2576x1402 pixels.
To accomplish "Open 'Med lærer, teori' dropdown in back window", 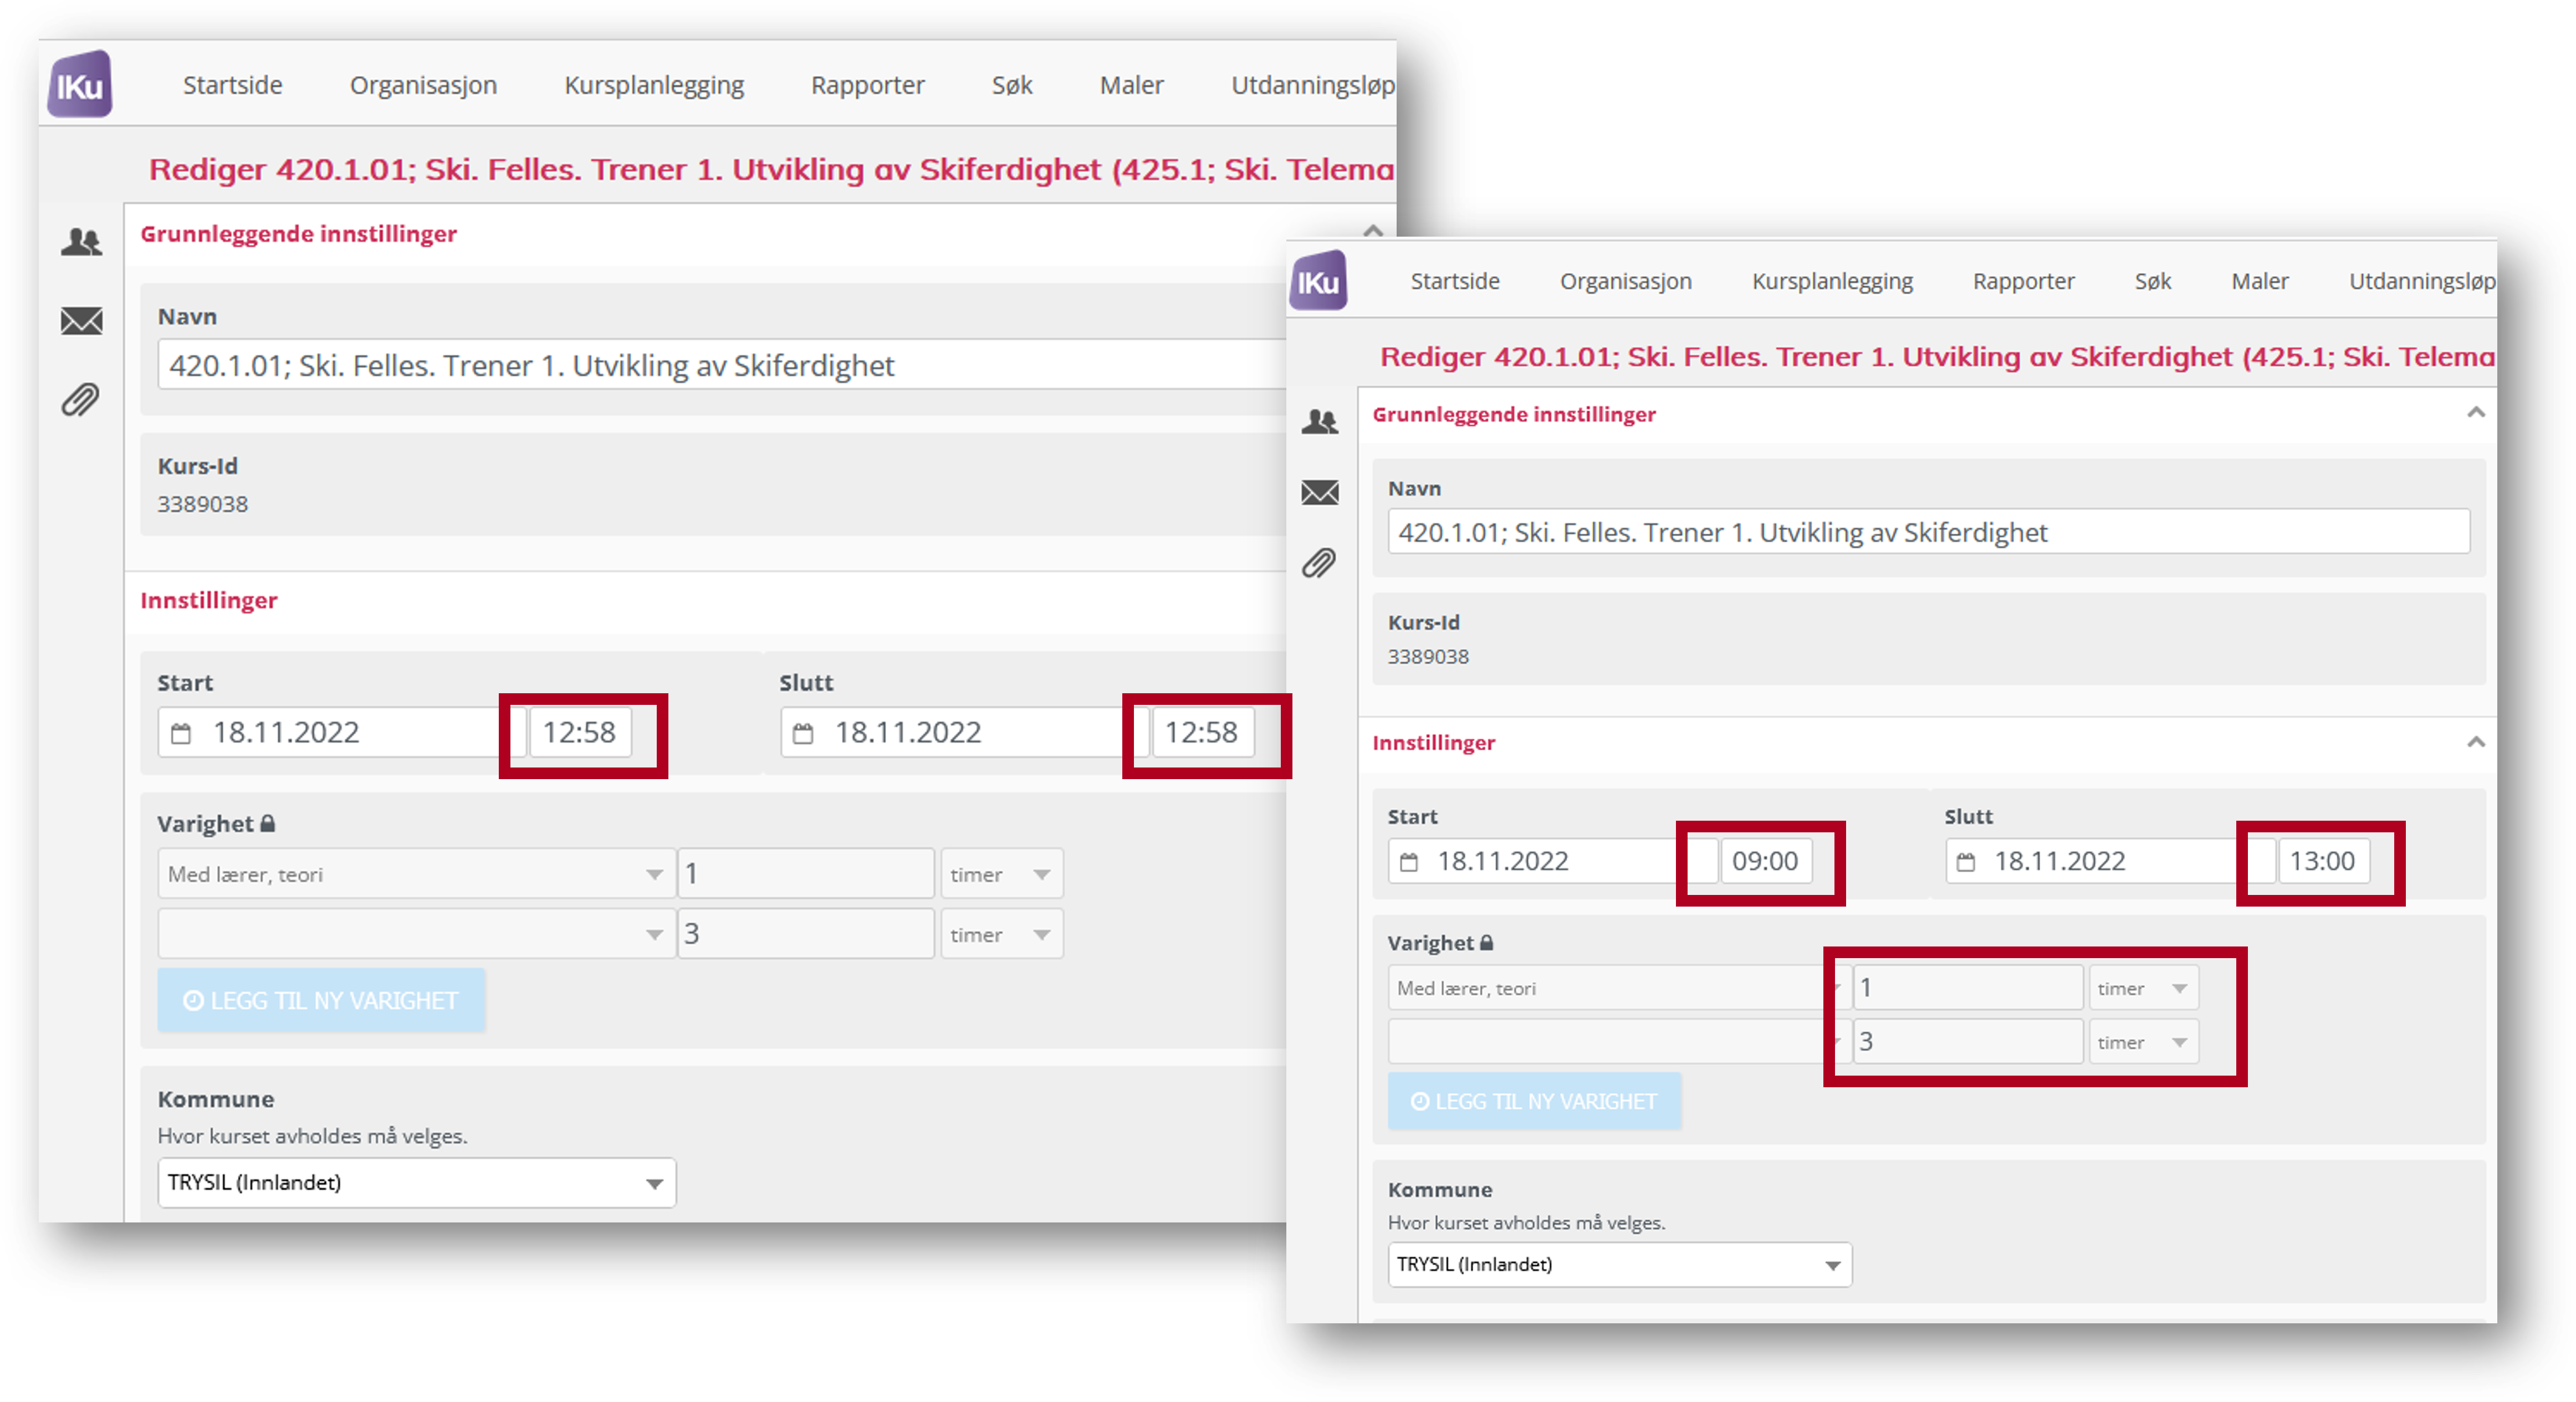I will pos(416,874).
